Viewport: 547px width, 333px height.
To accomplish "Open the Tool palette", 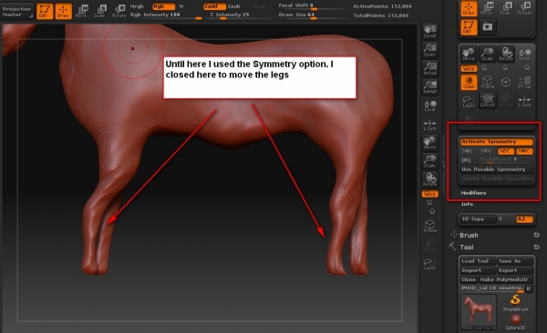I will (467, 247).
